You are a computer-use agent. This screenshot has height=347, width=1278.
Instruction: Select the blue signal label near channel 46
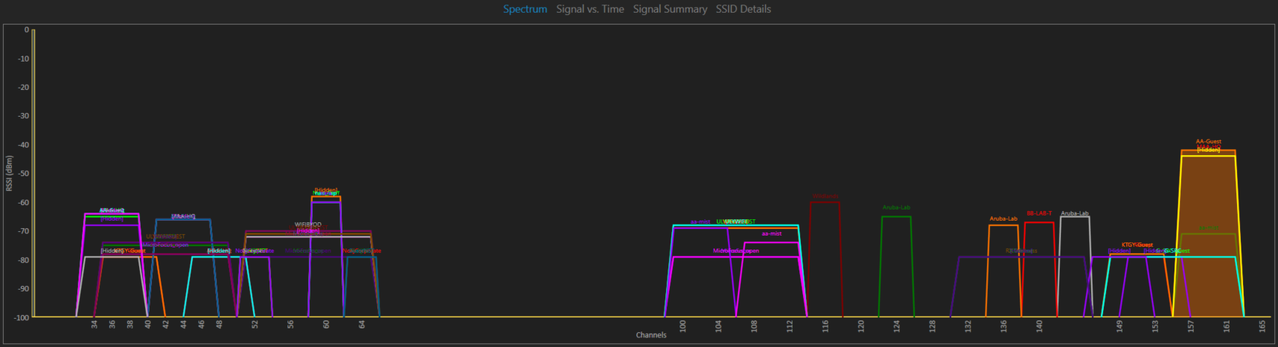183,216
